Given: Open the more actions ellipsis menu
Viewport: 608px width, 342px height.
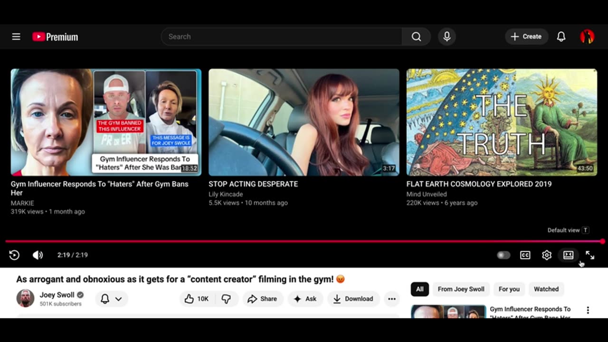Looking at the screenshot, I should coord(391,299).
